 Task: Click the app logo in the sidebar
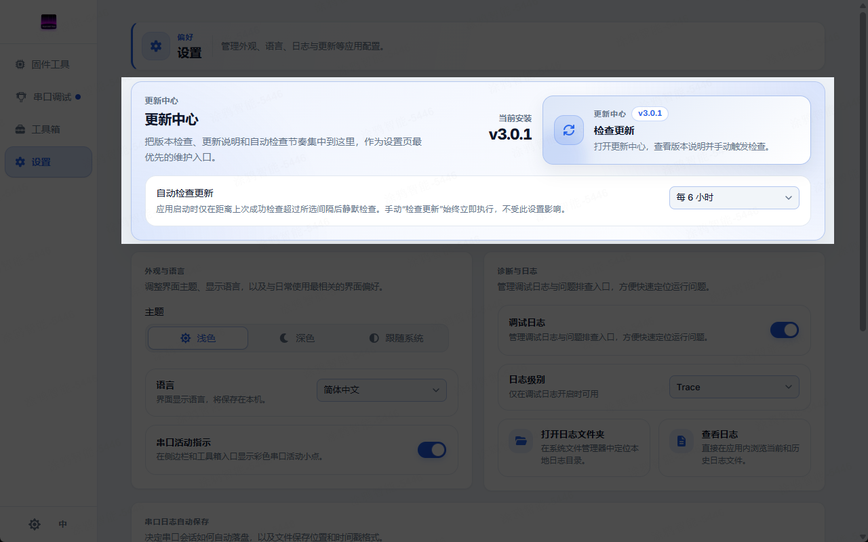coord(48,22)
